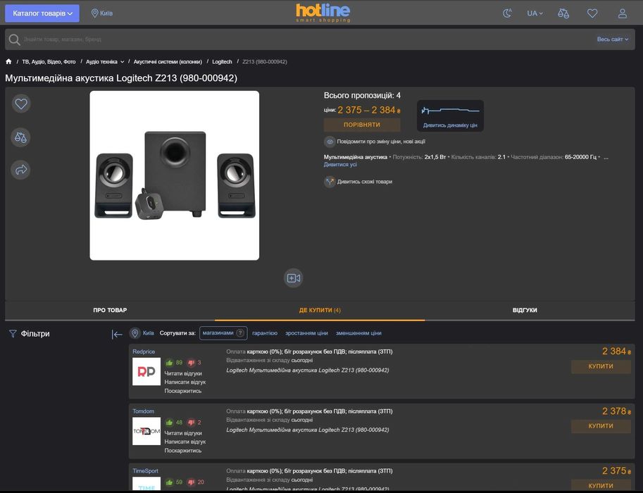The height and width of the screenshot is (493, 643).
Task: Sort offers by зростанням ціни
Action: point(307,333)
